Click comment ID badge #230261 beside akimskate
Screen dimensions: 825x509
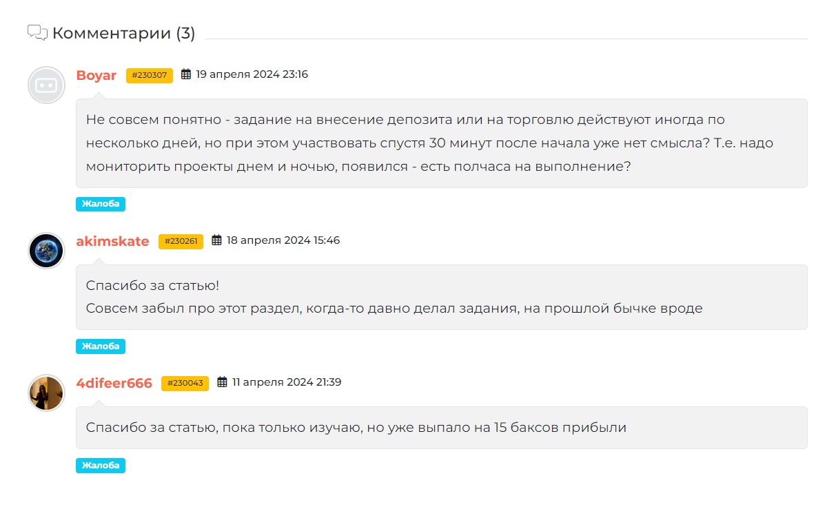181,241
